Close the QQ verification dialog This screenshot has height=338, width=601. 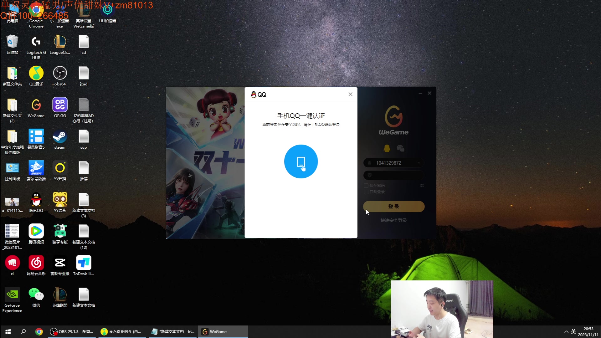pyautogui.click(x=350, y=94)
